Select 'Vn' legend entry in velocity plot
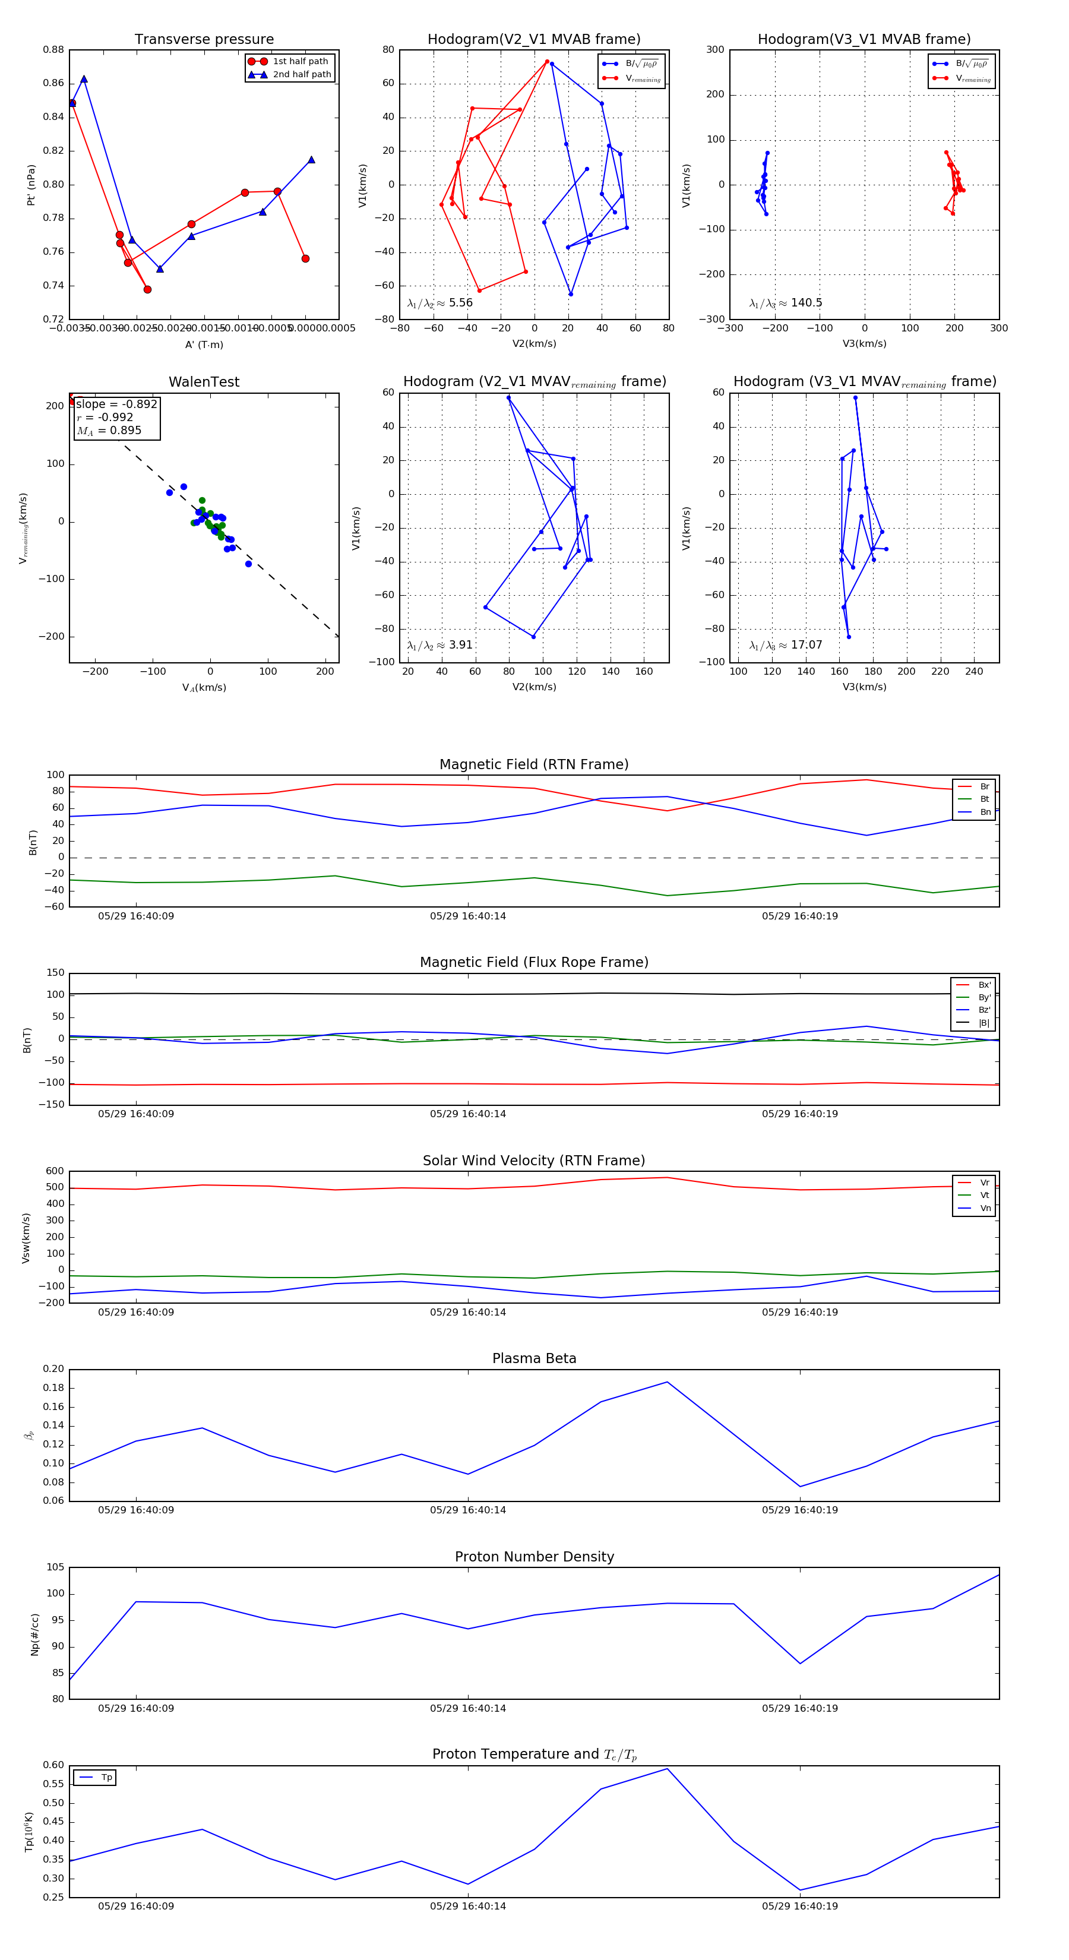The width and height of the screenshot is (1069, 1960). pos(974,1208)
